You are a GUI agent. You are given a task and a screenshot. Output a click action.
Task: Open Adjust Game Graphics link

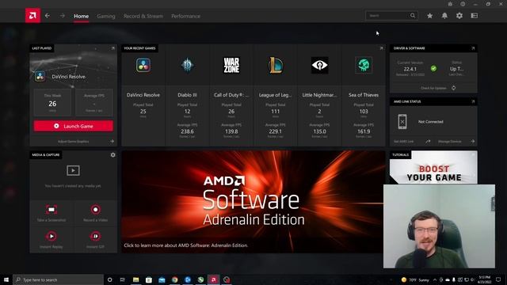point(74,141)
